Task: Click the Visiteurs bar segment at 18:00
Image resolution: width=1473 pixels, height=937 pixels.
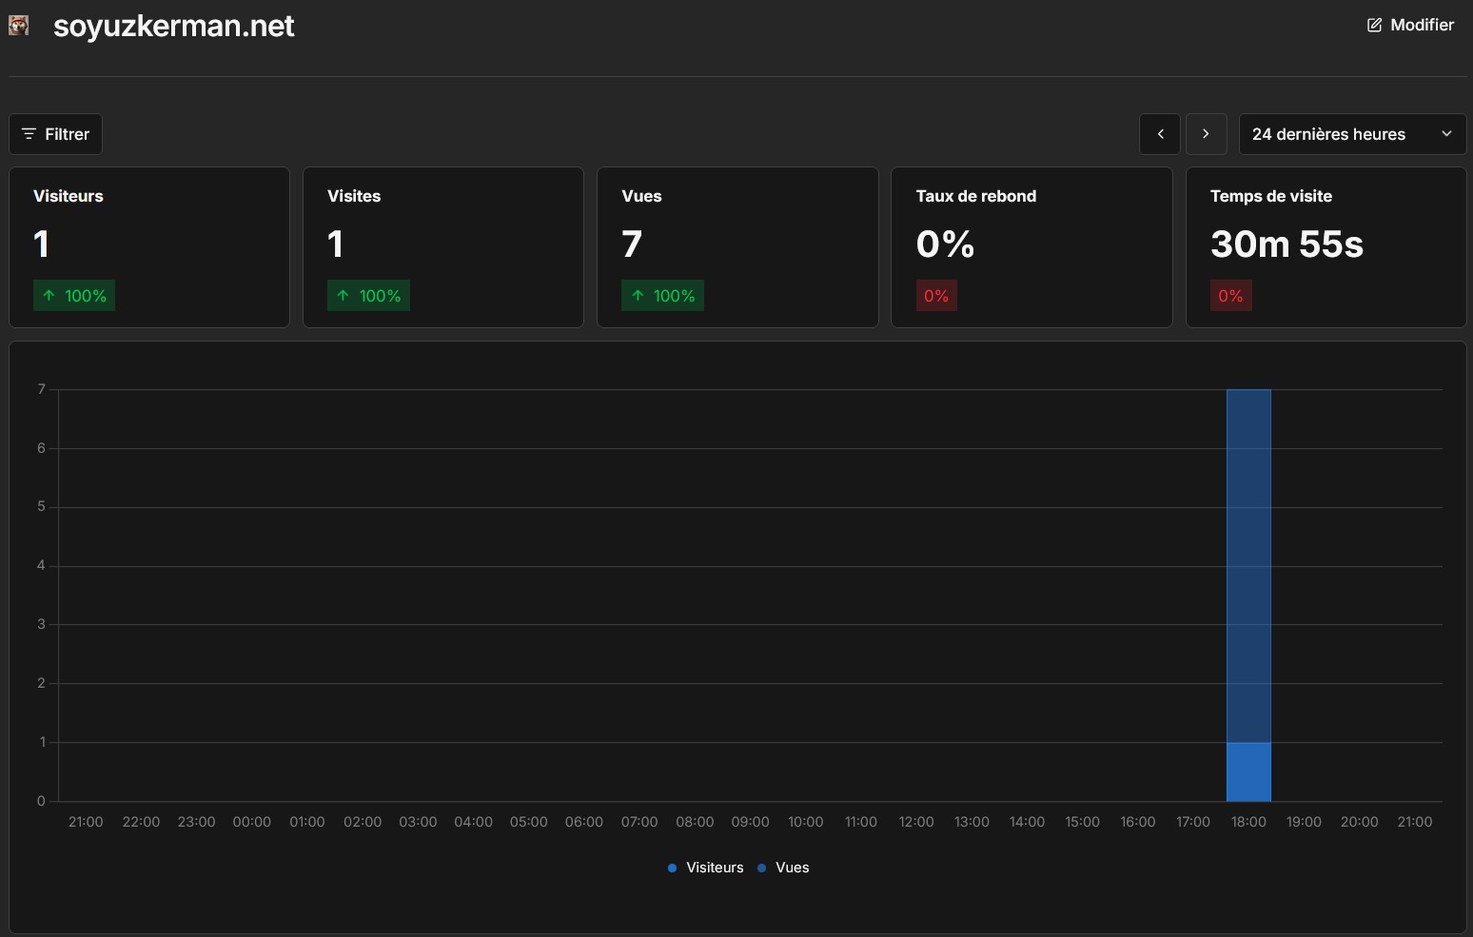Action: [x=1248, y=771]
